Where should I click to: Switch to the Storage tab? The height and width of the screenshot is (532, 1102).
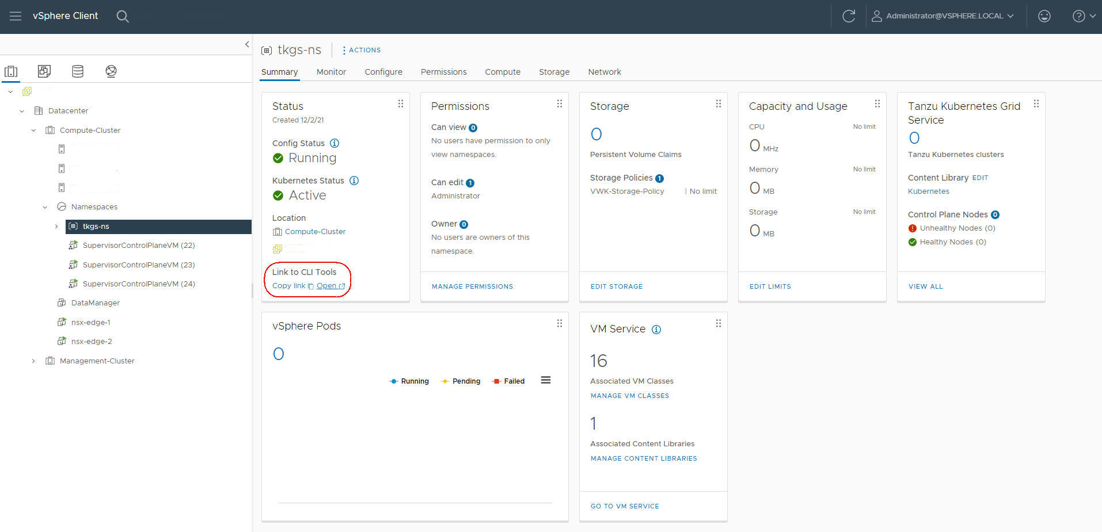pos(554,72)
